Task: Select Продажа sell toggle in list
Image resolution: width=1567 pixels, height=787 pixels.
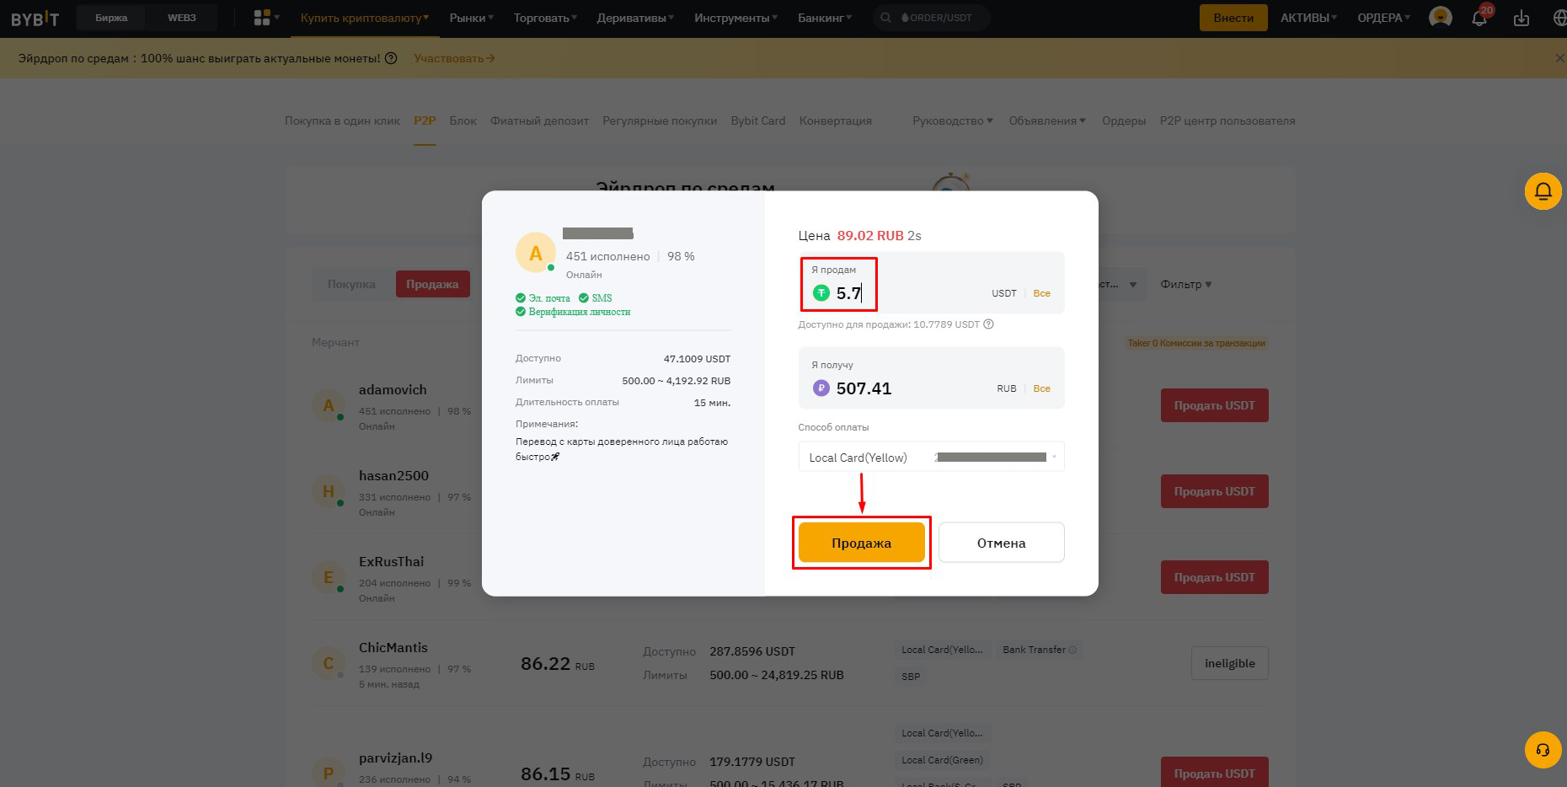Action: pyautogui.click(x=432, y=284)
